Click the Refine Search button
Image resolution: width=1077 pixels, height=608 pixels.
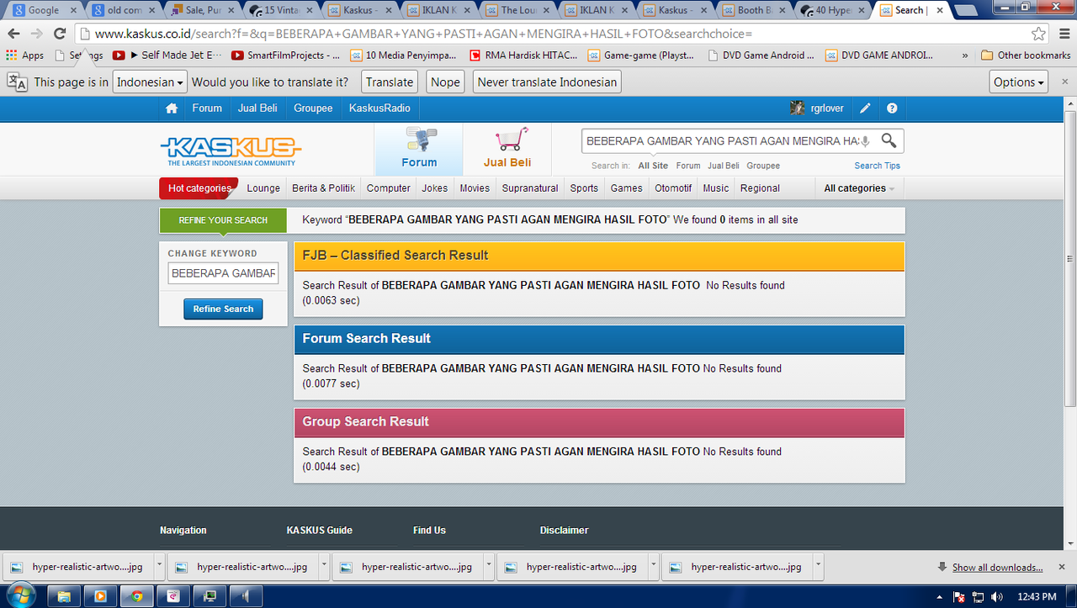pyautogui.click(x=223, y=309)
